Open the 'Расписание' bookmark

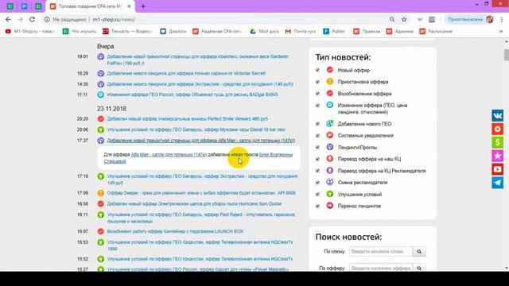(x=436, y=32)
